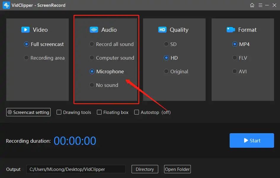Minimize the VidClipper window

coord(267,5)
